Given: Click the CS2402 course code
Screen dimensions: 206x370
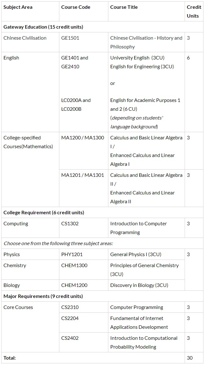Looking at the screenshot, I should click(x=70, y=338).
